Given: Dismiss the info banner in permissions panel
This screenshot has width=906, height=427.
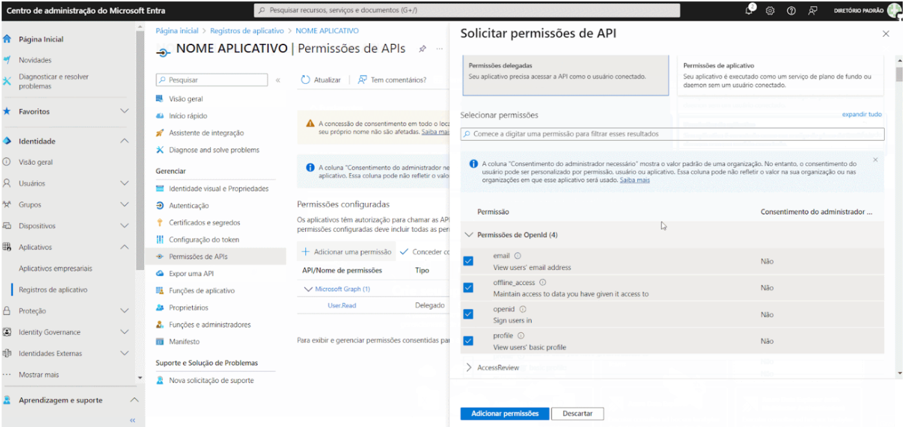Looking at the screenshot, I should [x=876, y=160].
